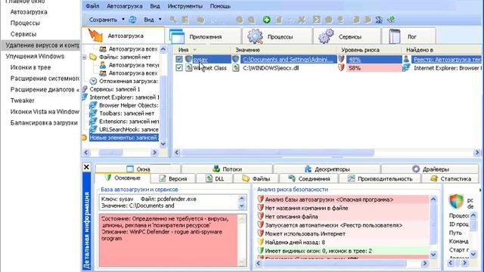The height and width of the screenshot is (272, 484).
Task: Click the Browser Helper Objects IE icon
Action: (x=93, y=105)
